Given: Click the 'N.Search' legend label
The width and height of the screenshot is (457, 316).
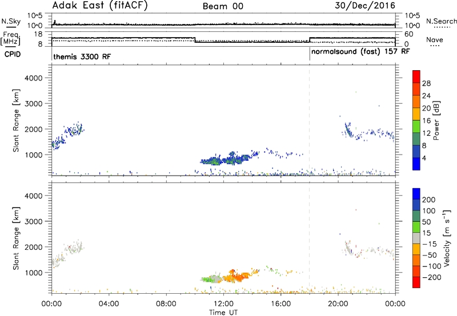Looking at the screenshot, I should point(442,21).
